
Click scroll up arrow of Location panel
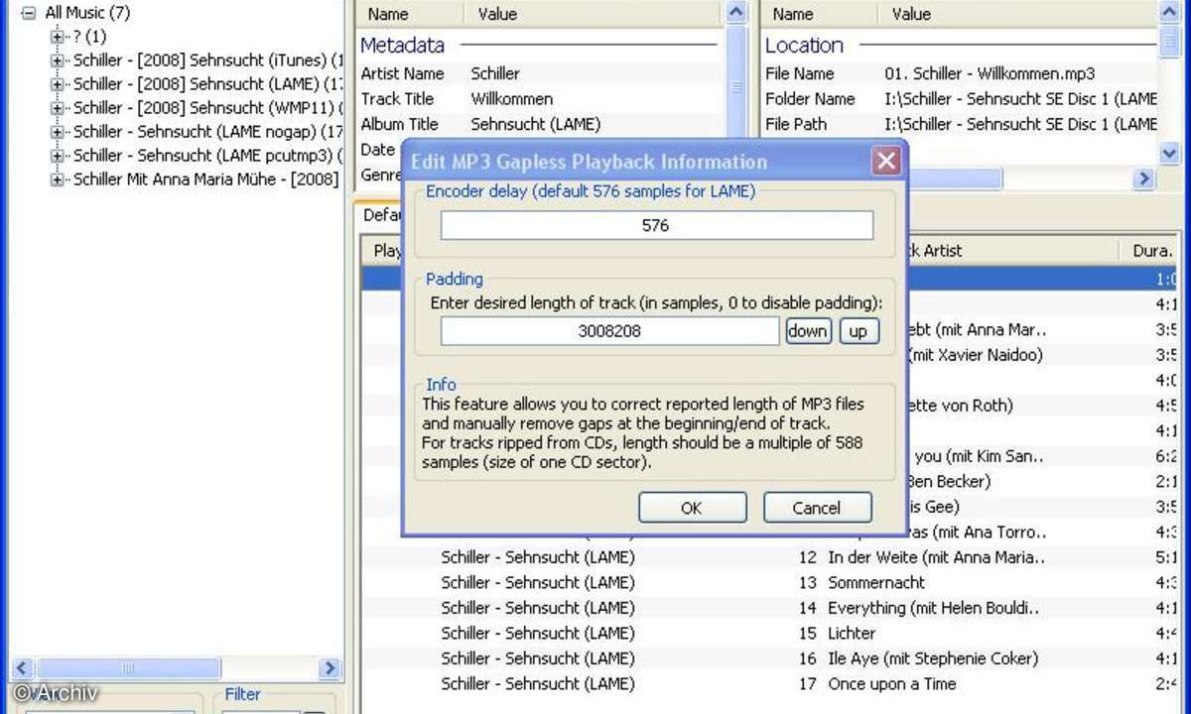coord(1169,13)
